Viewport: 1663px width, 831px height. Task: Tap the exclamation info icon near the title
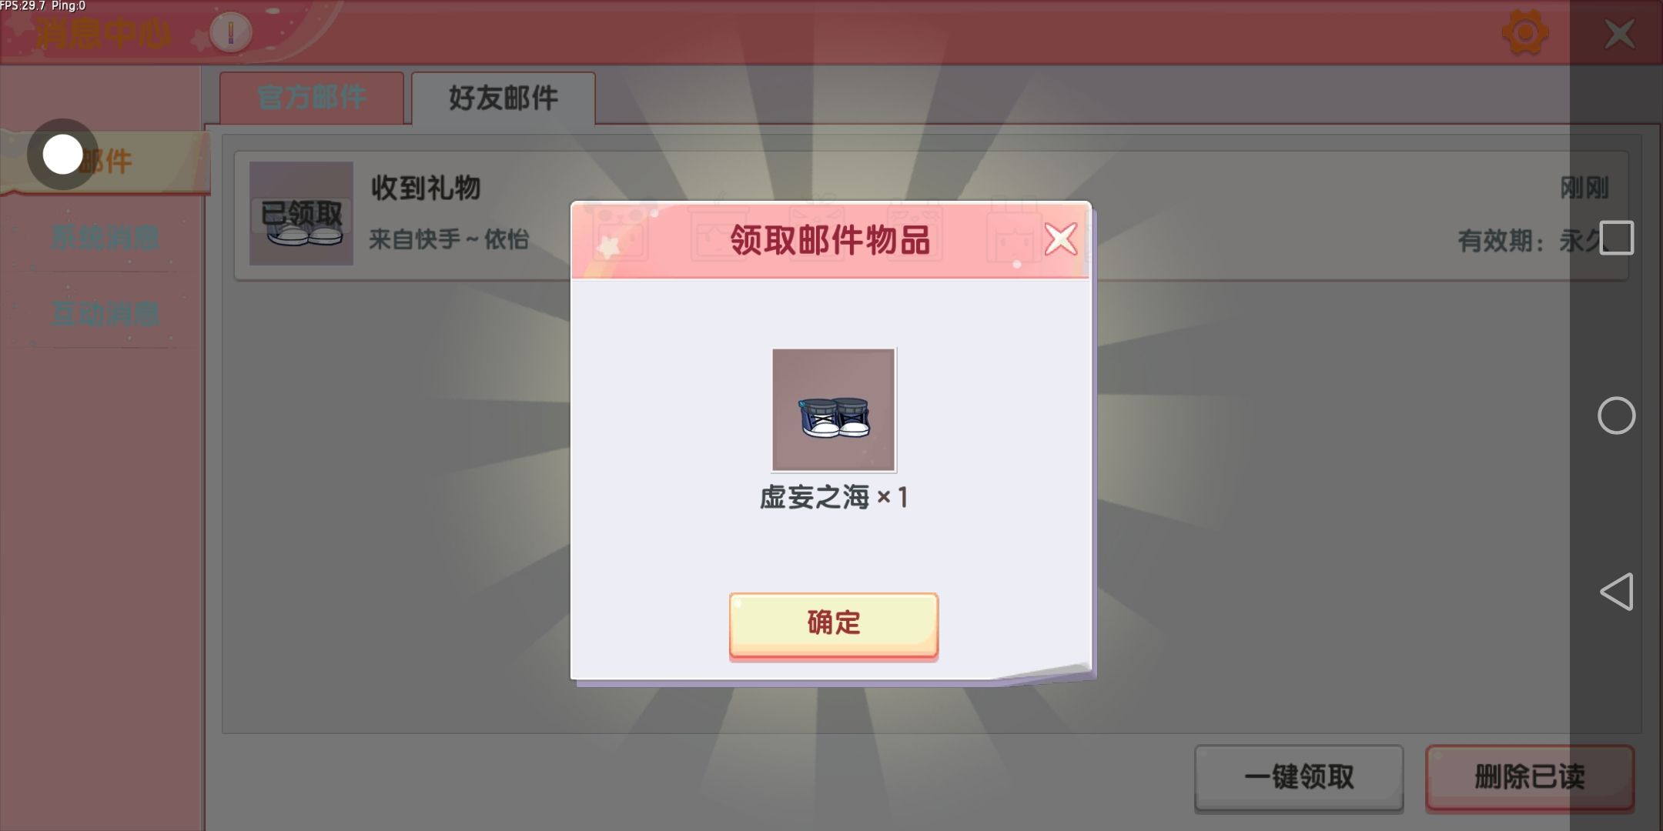point(230,33)
